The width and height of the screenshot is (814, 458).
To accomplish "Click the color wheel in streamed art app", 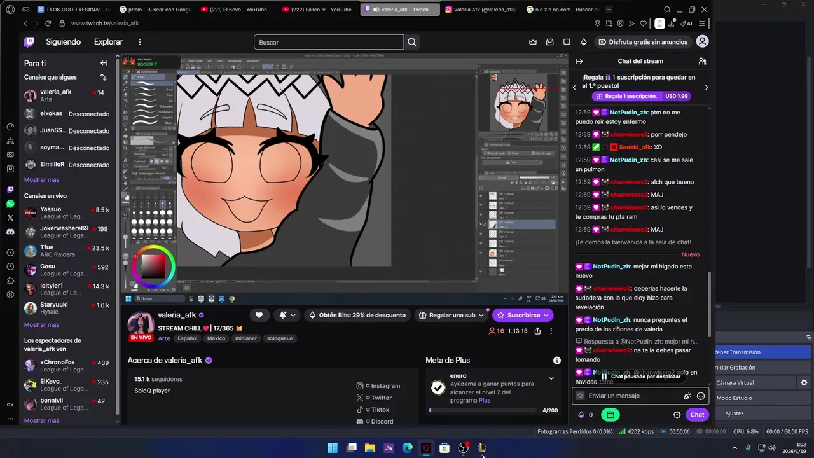I will pyautogui.click(x=153, y=266).
